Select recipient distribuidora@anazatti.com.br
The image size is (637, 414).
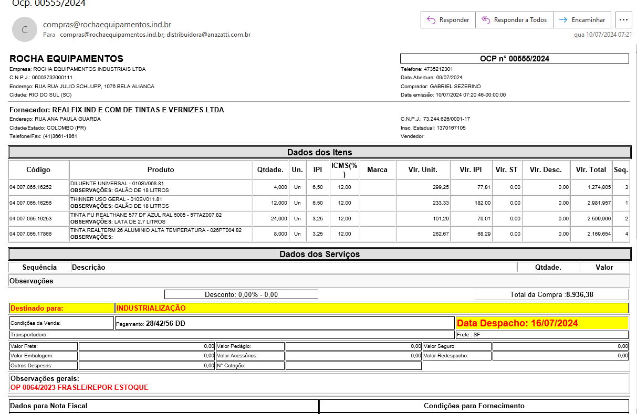coord(208,35)
